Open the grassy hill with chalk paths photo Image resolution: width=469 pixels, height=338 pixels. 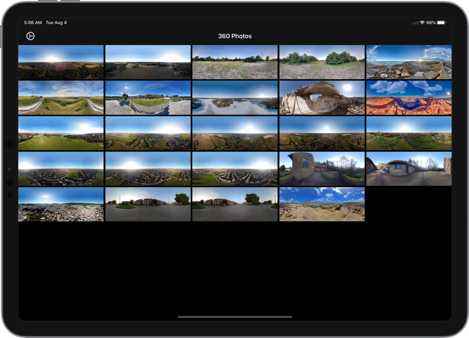coord(61,98)
